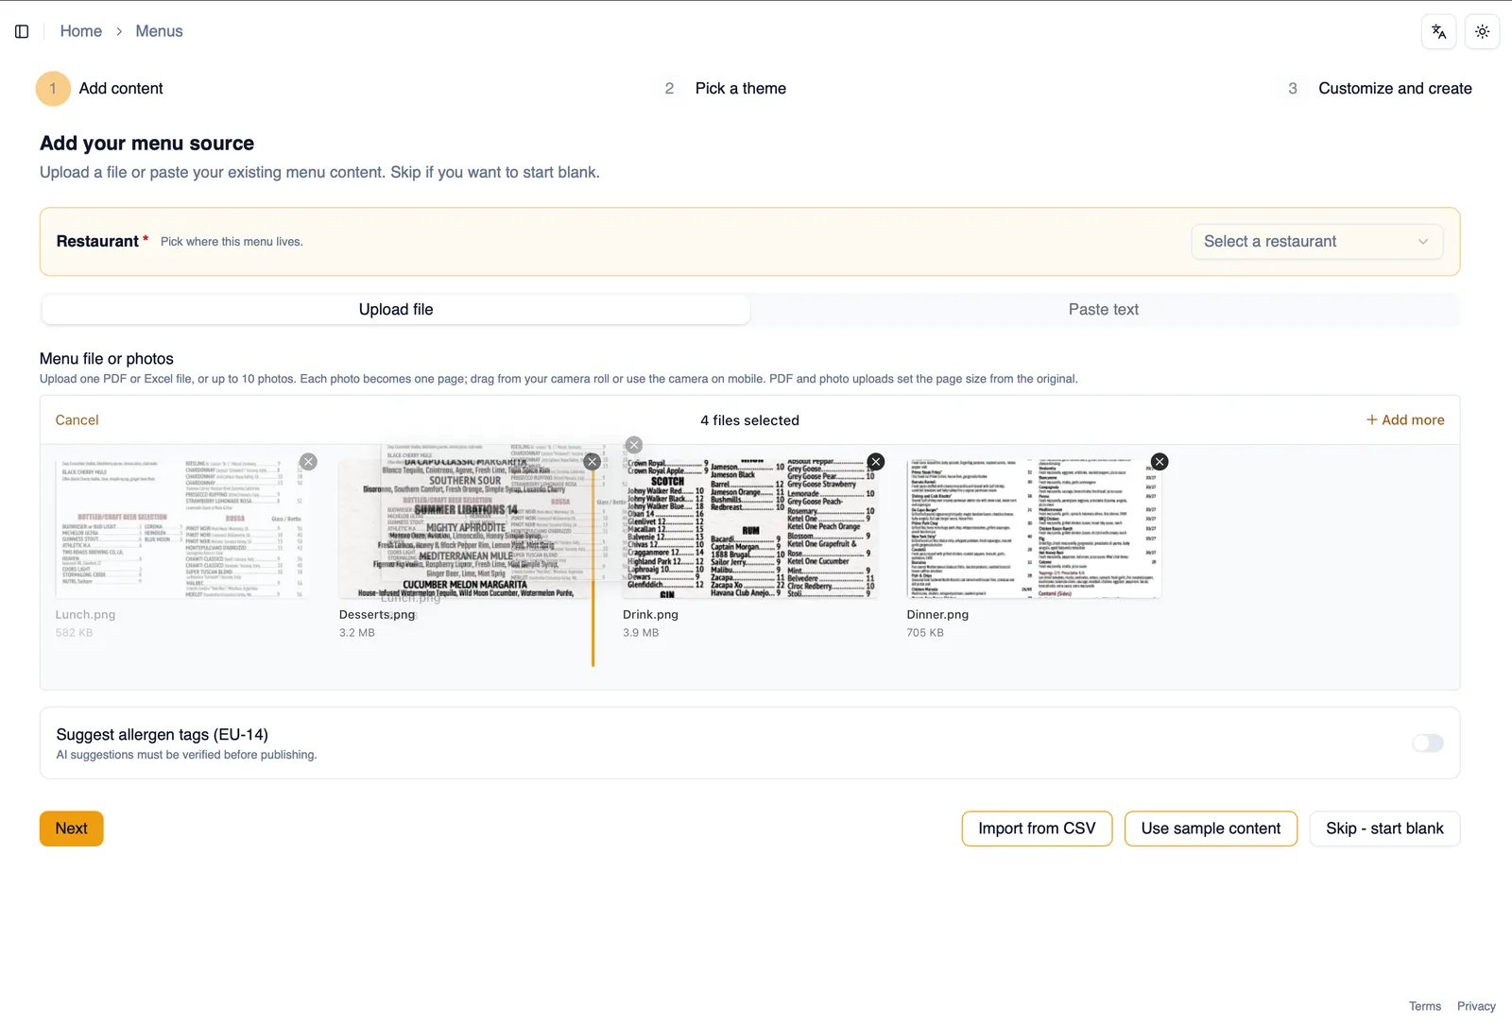This screenshot has width=1512, height=1025.
Task: Switch to the Paste text tab
Action: click(1104, 310)
